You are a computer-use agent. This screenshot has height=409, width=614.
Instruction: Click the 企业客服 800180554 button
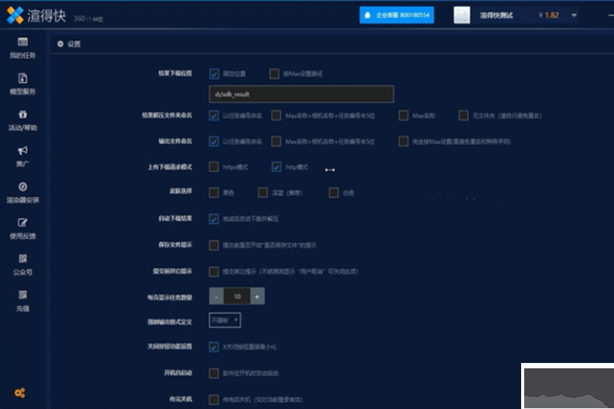point(397,15)
